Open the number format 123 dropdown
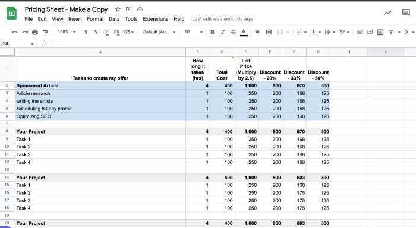The image size is (416, 228). point(128,32)
